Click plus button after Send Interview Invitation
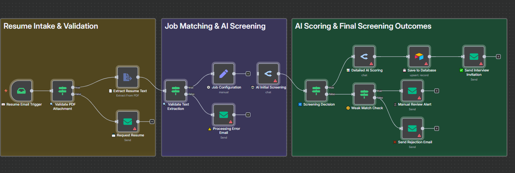This screenshot has height=173, width=515. (x=498, y=57)
